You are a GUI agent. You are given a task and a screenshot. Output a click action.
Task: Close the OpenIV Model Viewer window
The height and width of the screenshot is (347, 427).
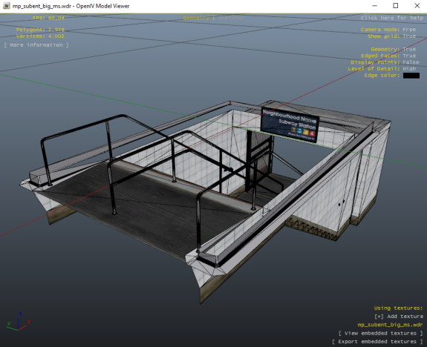pyautogui.click(x=417, y=6)
